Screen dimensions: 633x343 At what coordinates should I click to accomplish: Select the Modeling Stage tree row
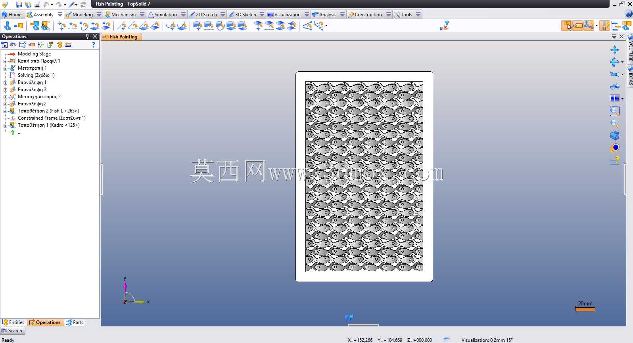tap(34, 54)
